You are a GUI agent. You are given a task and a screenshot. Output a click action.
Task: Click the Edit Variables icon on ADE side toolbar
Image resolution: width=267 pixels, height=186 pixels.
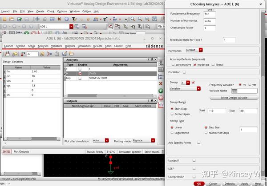[x=161, y=70]
